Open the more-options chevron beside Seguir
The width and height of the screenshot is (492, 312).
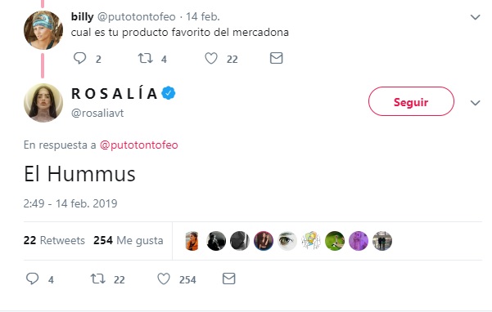pos(476,103)
